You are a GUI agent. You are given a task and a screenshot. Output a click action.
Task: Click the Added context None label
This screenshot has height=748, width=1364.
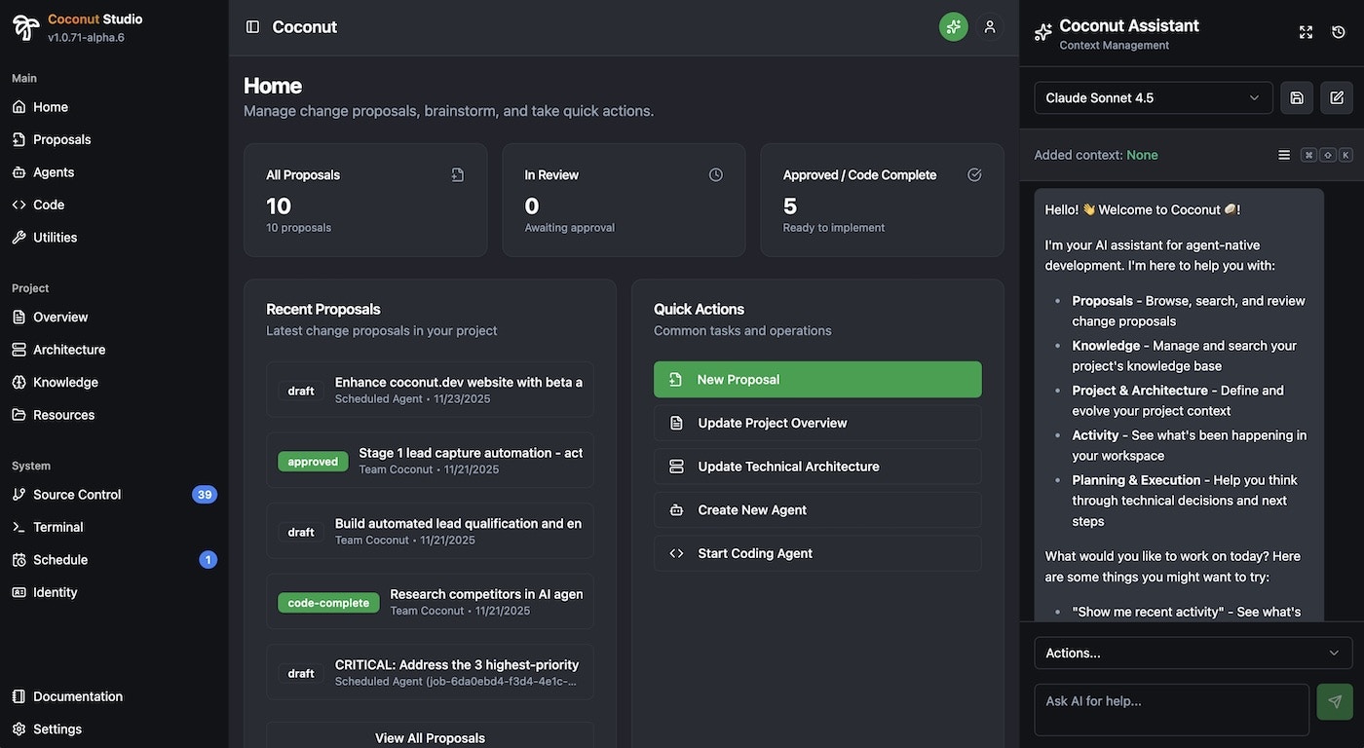click(1096, 155)
